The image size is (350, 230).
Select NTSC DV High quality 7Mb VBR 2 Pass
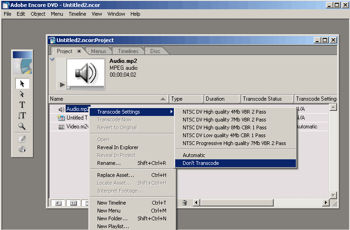tap(235, 120)
